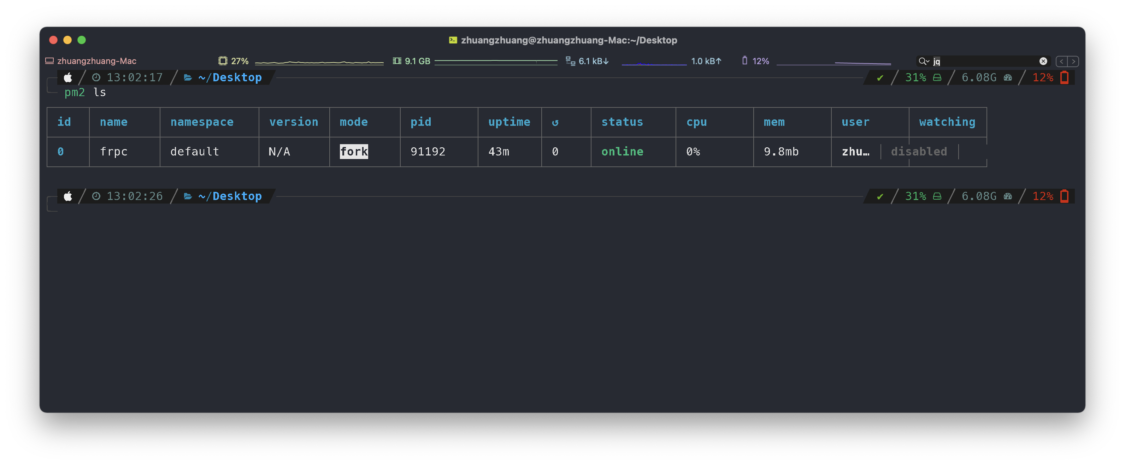The width and height of the screenshot is (1125, 465).
Task: Go to previous search result arrow
Action: point(1062,61)
